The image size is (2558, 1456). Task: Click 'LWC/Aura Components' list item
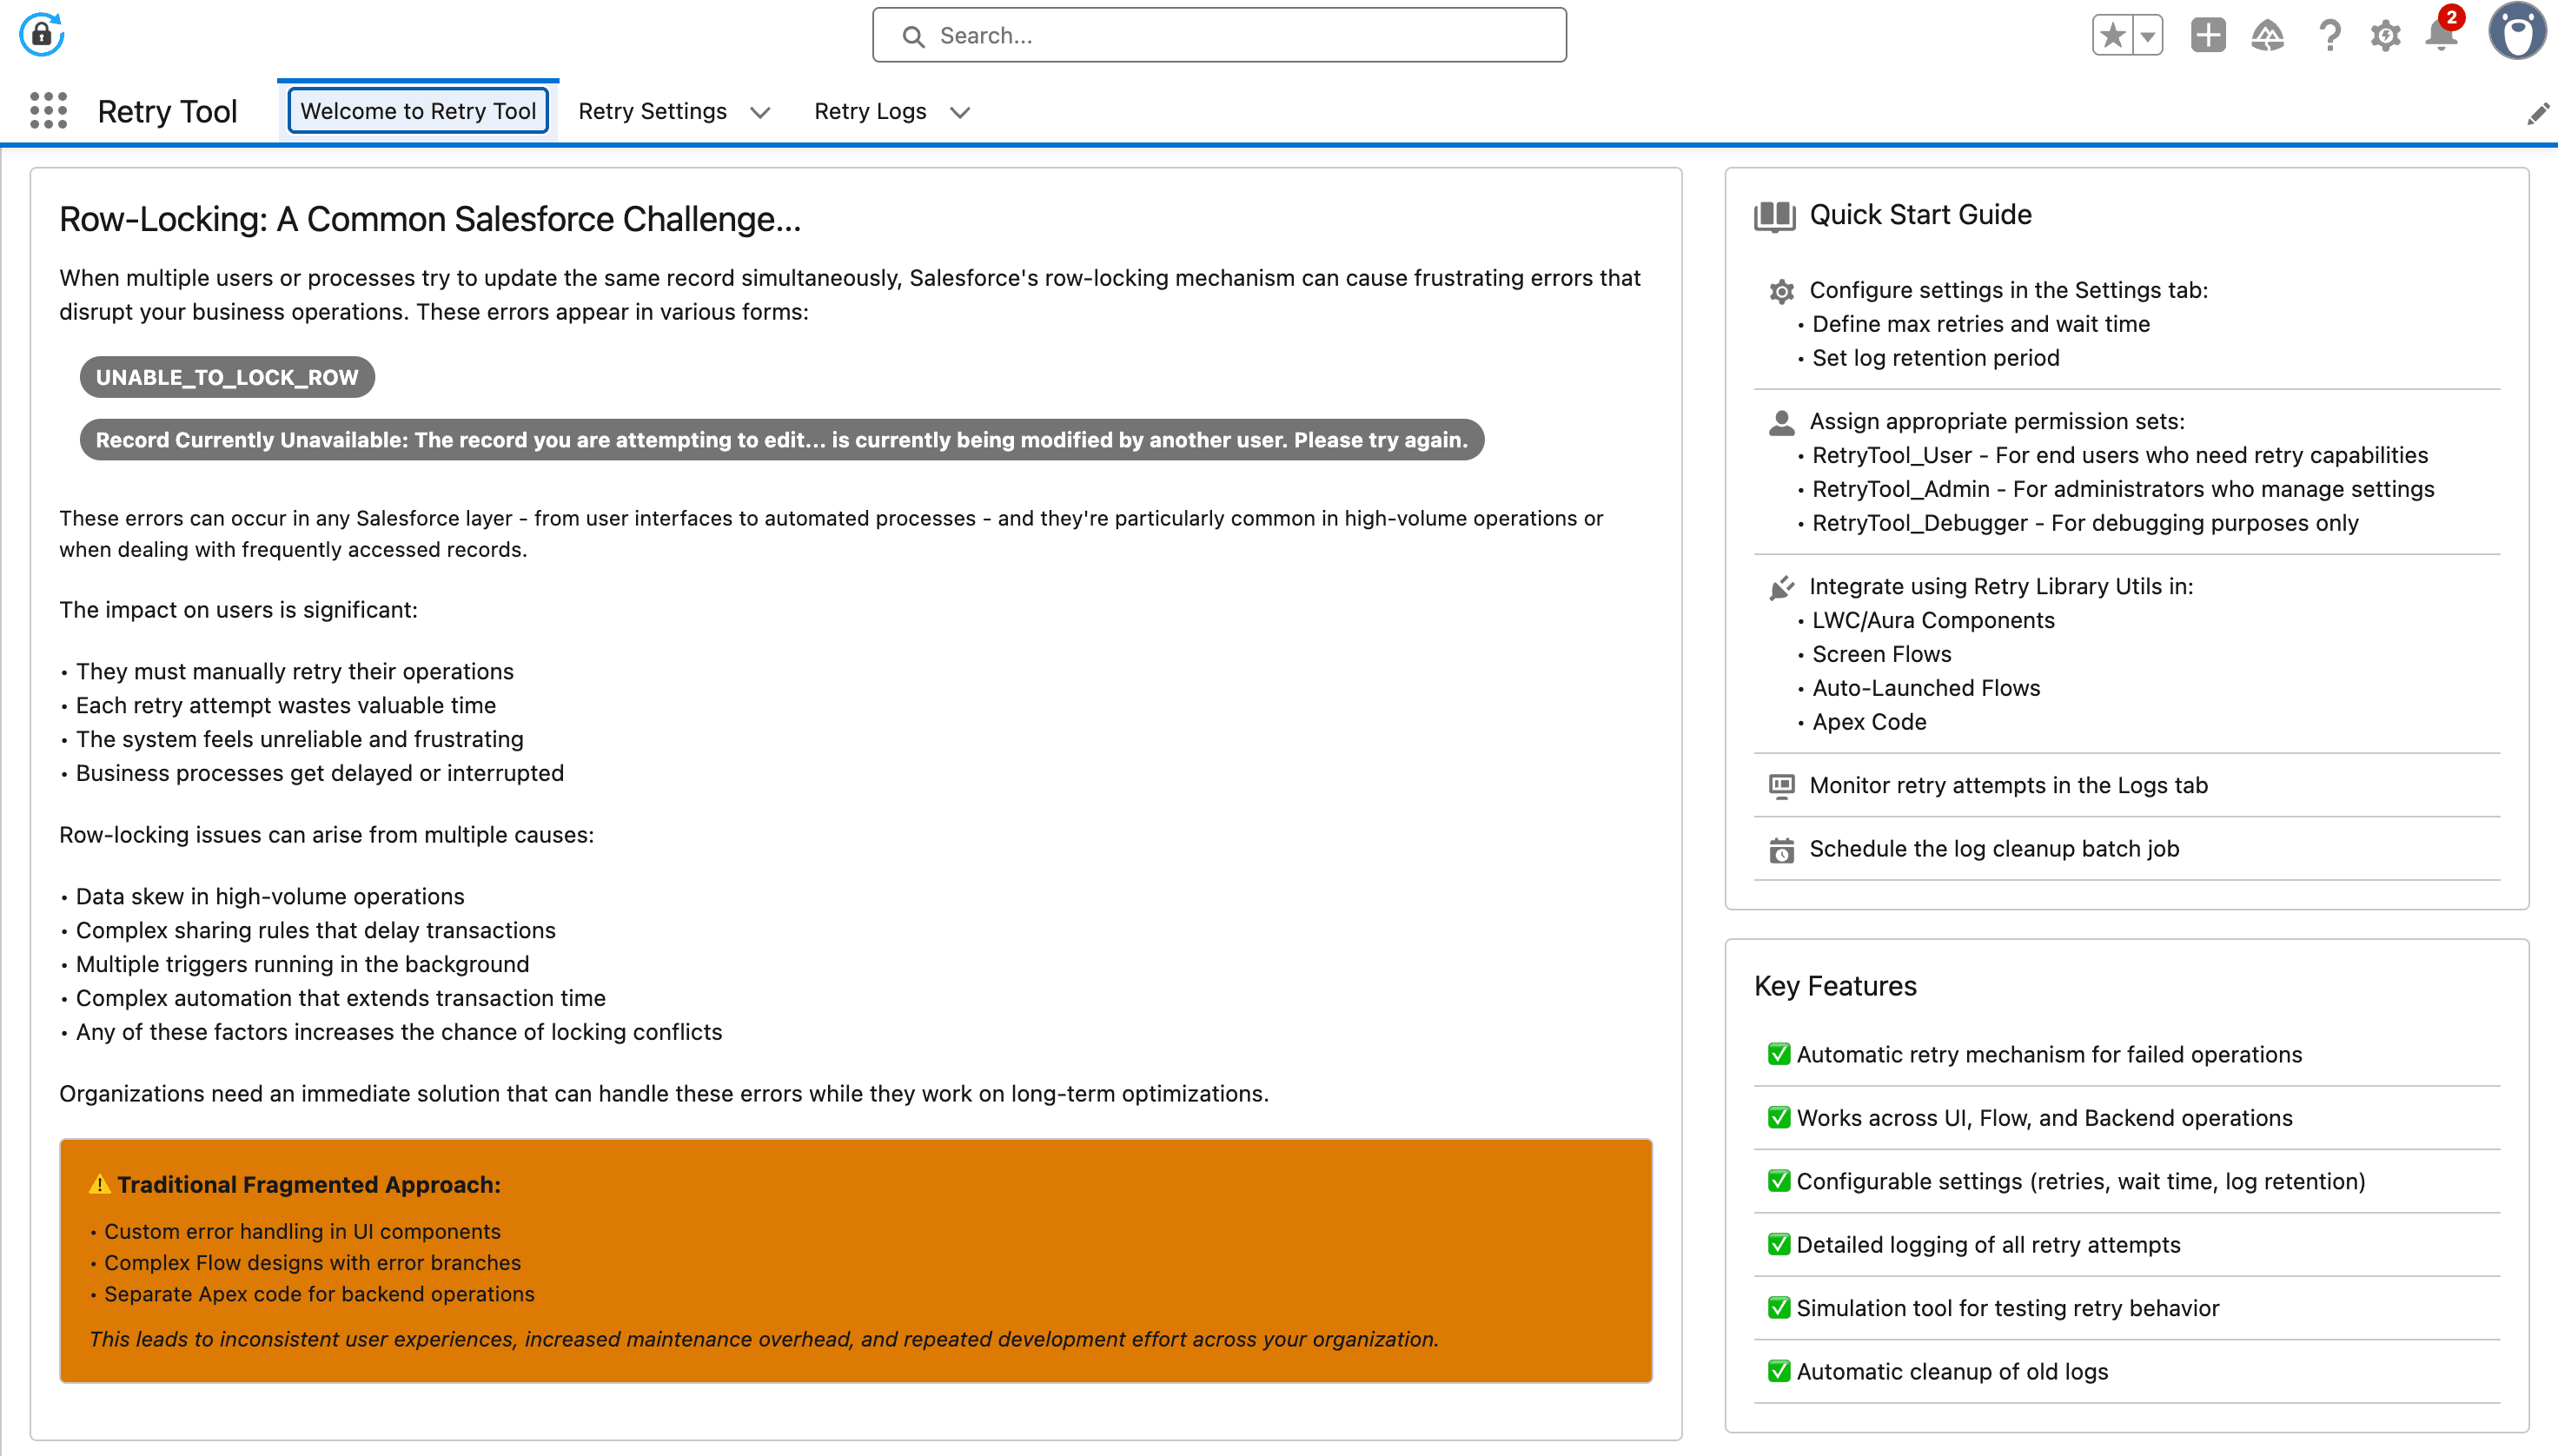click(1933, 620)
